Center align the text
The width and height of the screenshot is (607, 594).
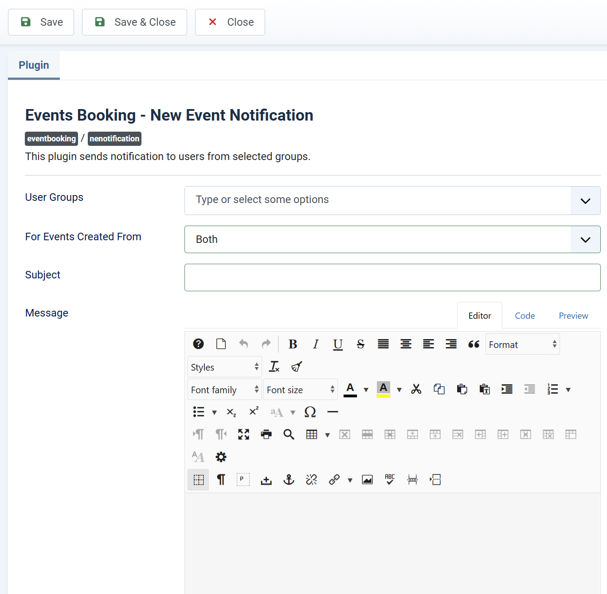pyautogui.click(x=406, y=344)
